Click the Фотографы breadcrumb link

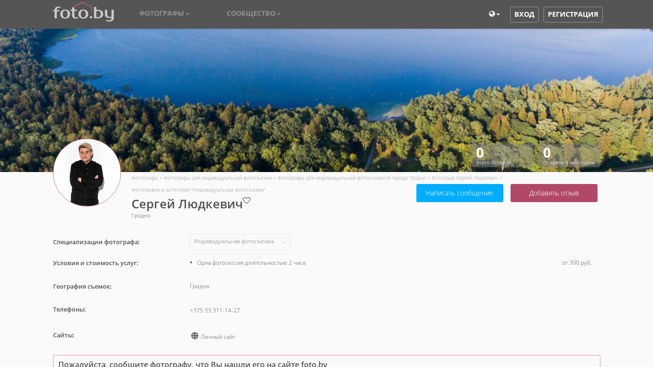(x=145, y=178)
